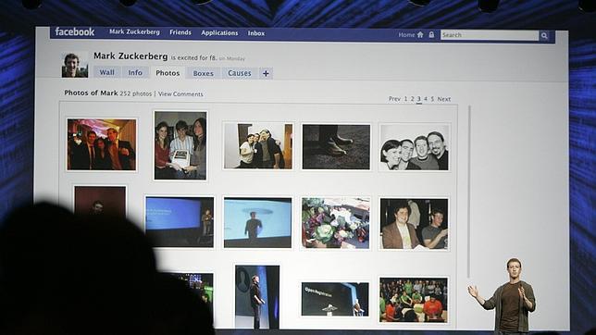Open Mark Zuckerberg's profile picture

point(75,65)
